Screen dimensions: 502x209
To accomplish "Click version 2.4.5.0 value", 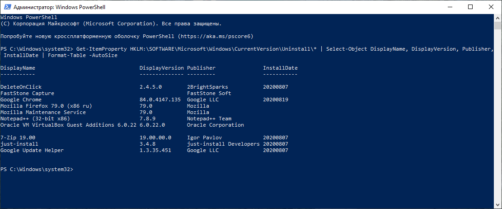I will click(151, 87).
